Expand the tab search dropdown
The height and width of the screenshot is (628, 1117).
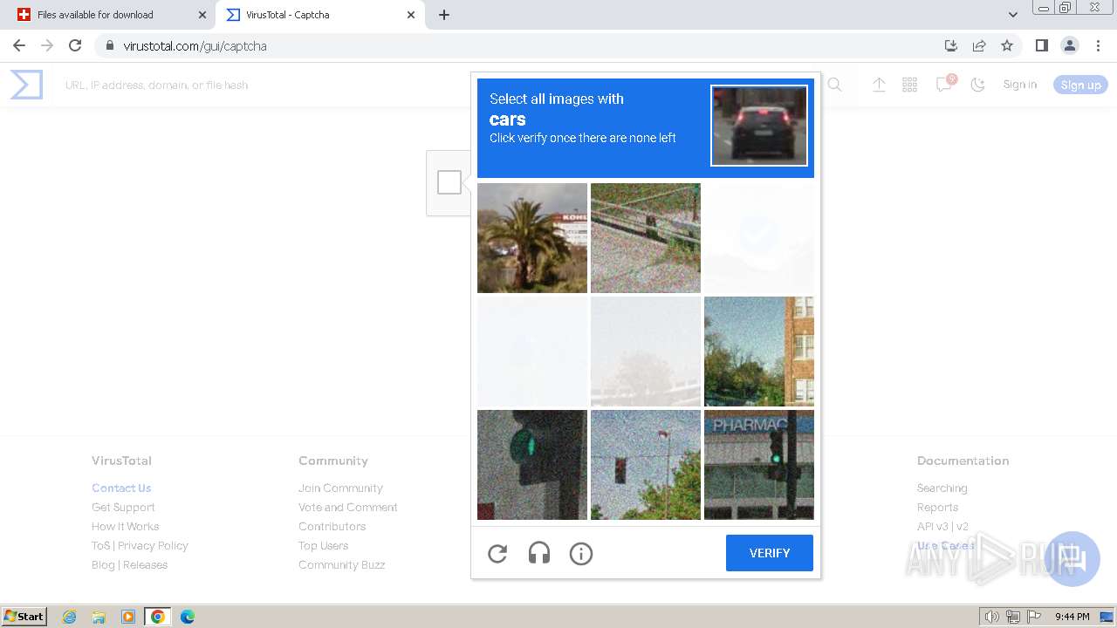[x=1012, y=15]
